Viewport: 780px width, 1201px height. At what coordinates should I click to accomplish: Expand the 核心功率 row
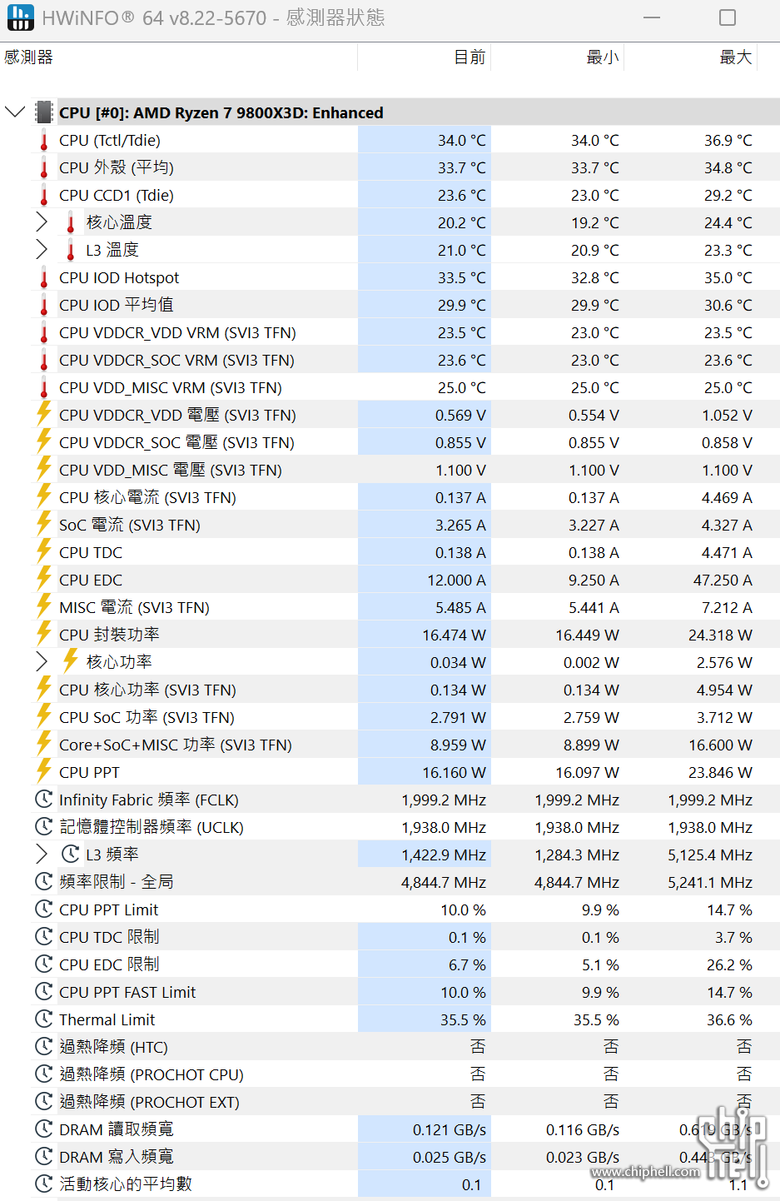pyautogui.click(x=42, y=661)
